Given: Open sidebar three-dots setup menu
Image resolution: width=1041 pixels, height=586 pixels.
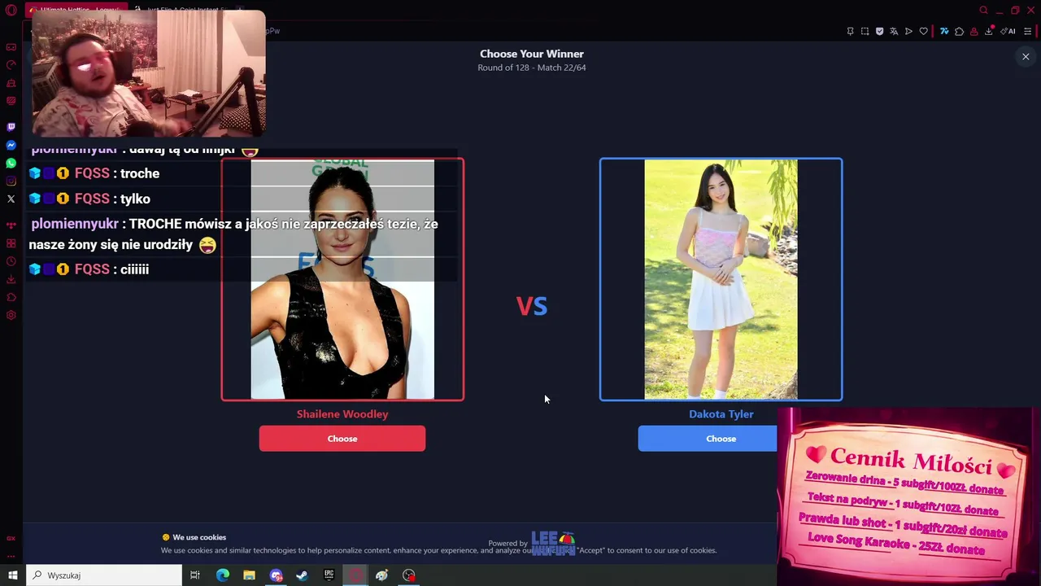Looking at the screenshot, I should 11,556.
